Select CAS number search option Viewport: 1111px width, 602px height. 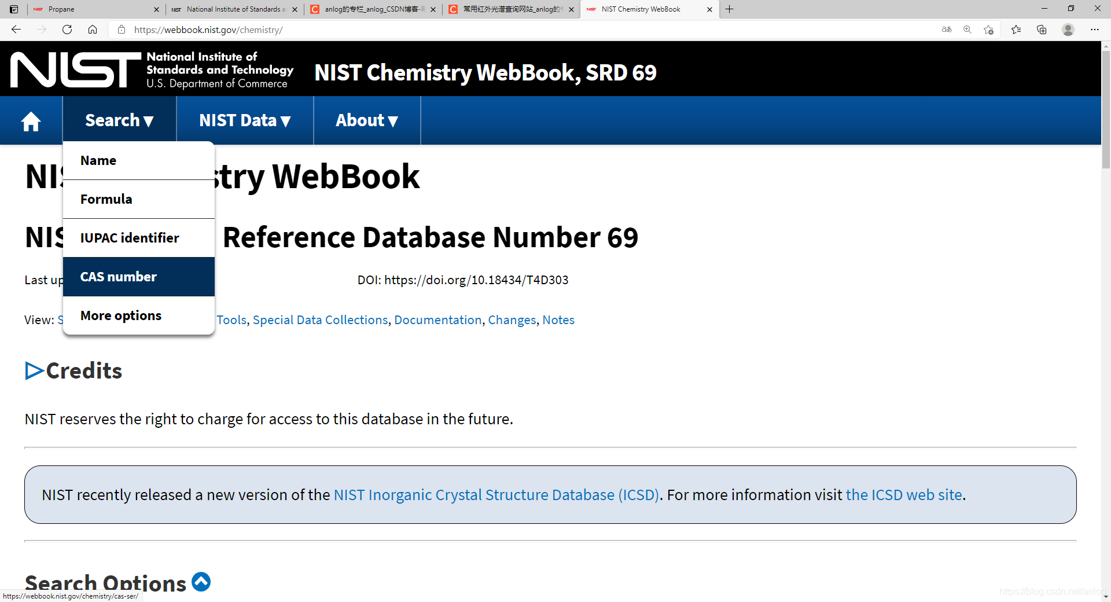[139, 277]
